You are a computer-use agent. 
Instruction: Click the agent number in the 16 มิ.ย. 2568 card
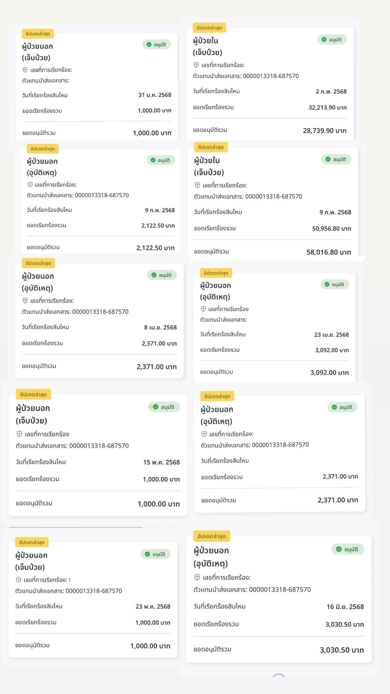click(279, 589)
